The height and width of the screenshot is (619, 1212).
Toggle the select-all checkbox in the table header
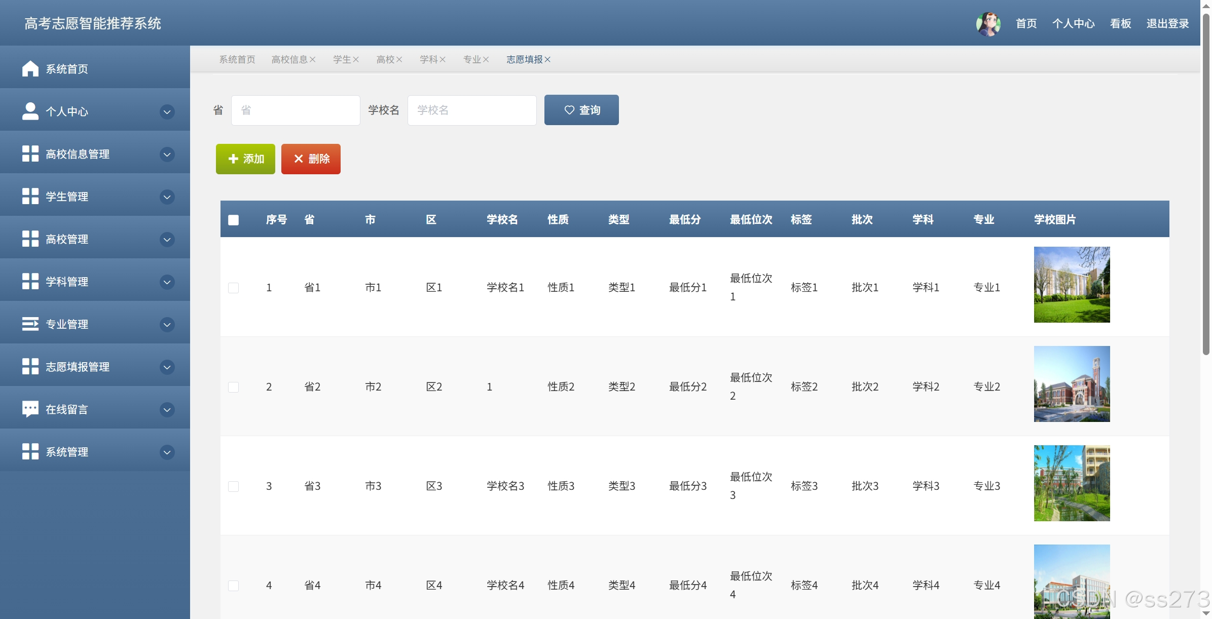coord(233,220)
